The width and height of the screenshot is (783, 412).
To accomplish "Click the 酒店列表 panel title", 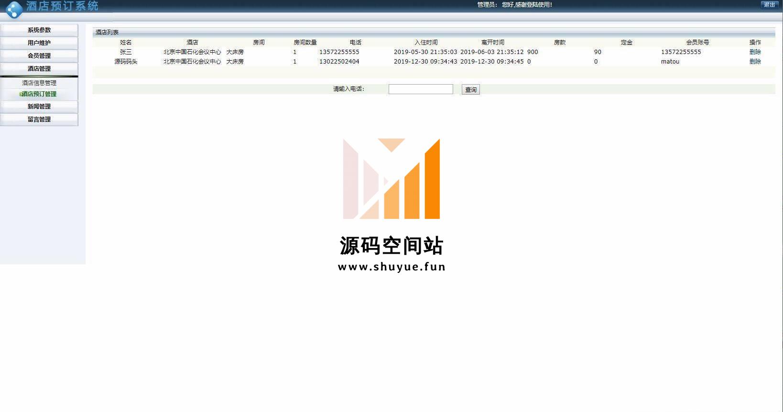I will click(107, 33).
